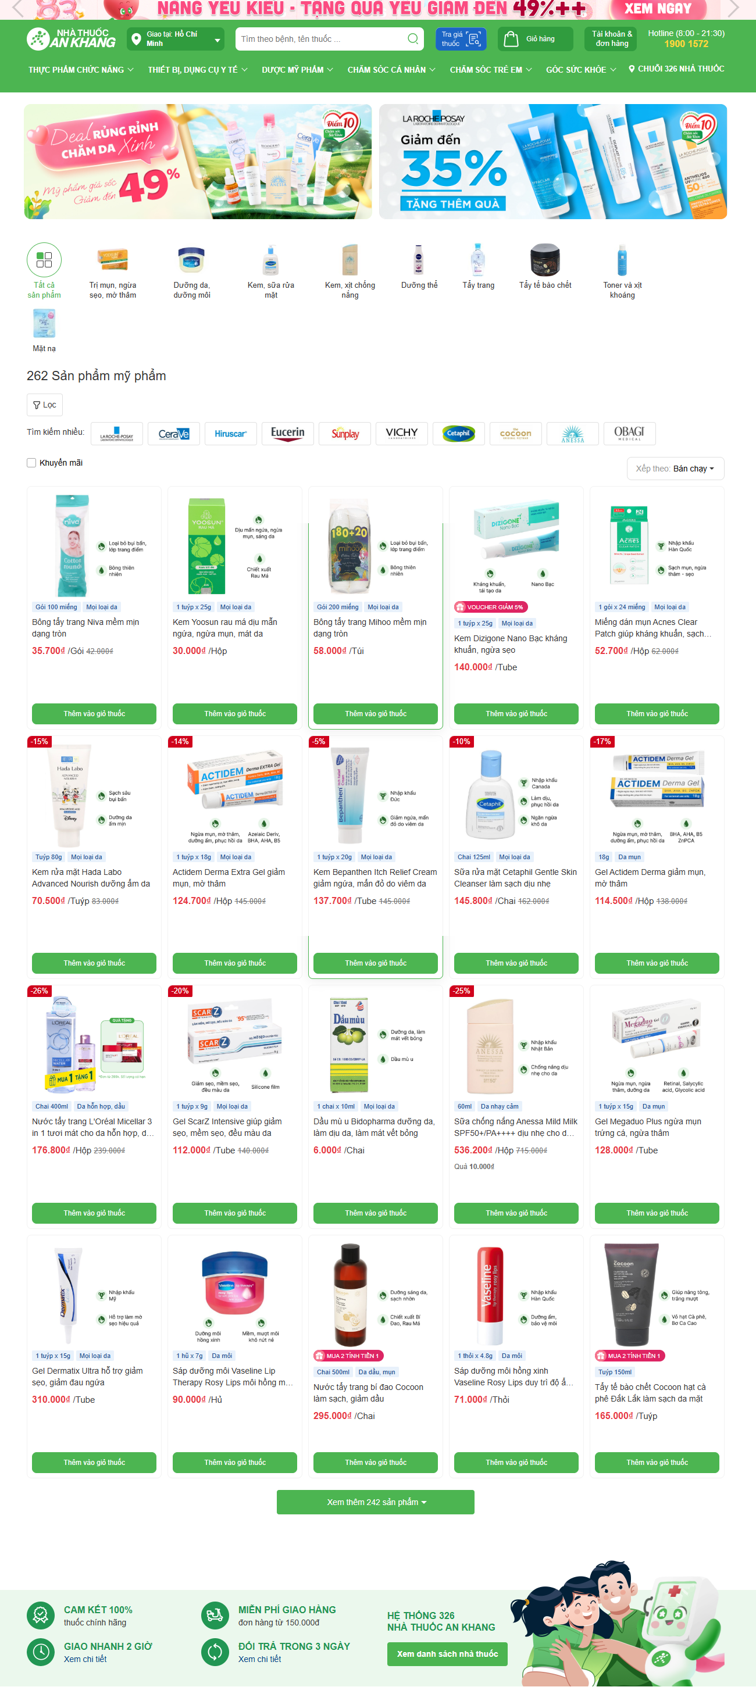Expand the Giao tại Hồ Chí Minh selector

pos(175,39)
